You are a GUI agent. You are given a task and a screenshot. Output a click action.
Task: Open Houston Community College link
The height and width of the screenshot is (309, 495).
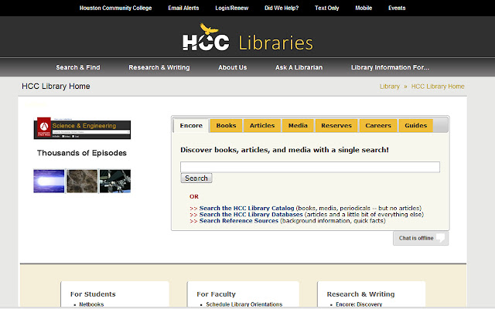coord(115,8)
